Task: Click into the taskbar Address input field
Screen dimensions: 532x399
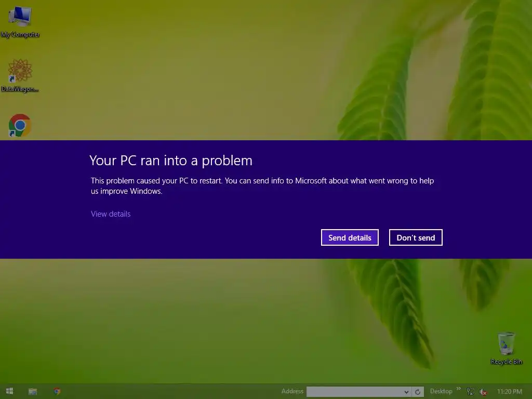Action: [354, 392]
